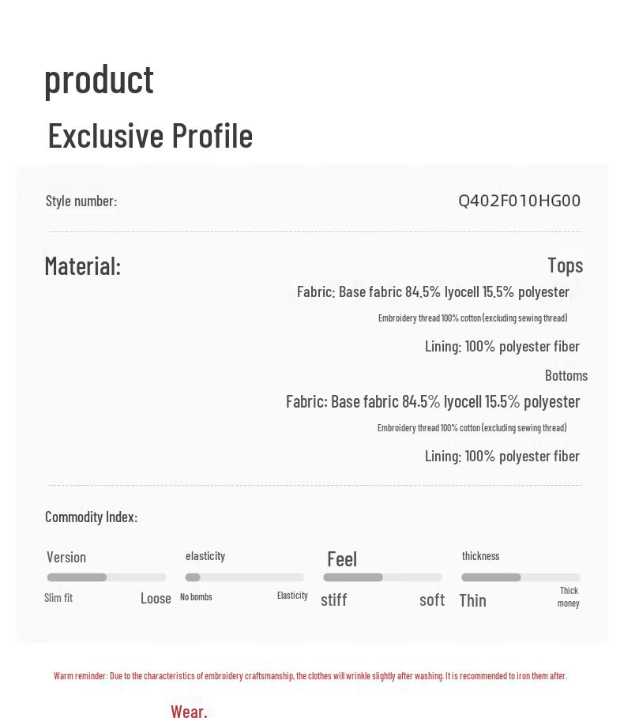
Task: Click the "soft" feel label
Action: click(432, 600)
